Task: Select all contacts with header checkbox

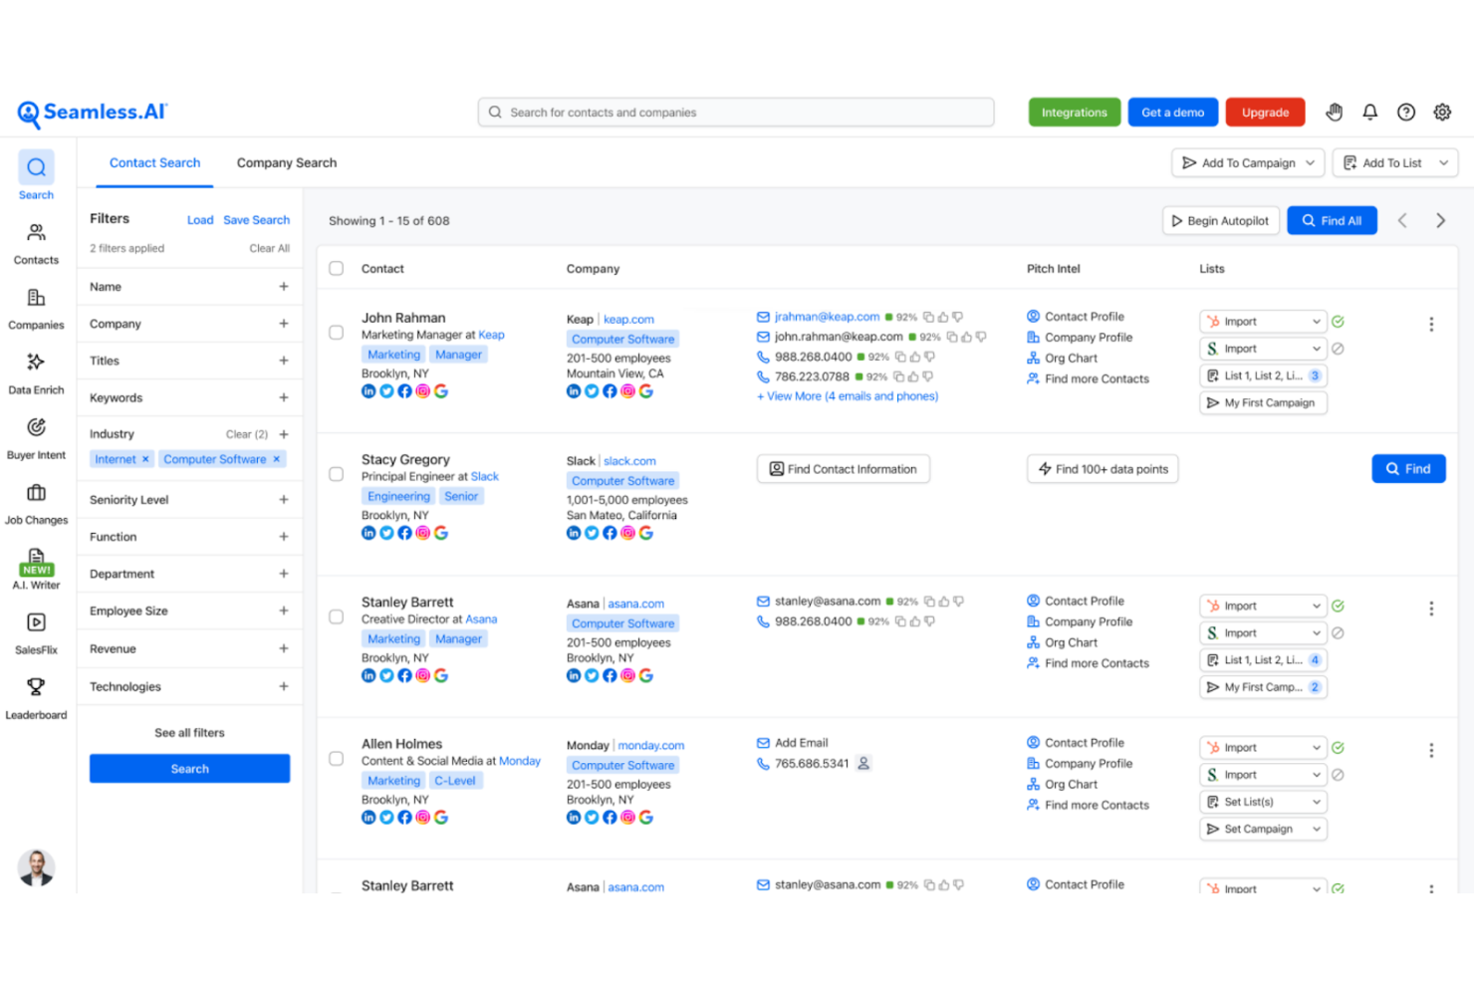Action: [x=337, y=269]
